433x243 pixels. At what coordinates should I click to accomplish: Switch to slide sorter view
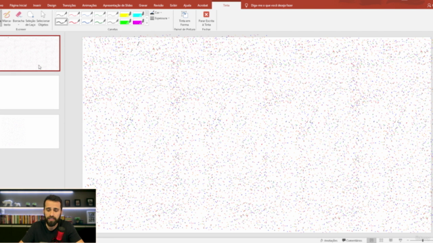pos(381,240)
